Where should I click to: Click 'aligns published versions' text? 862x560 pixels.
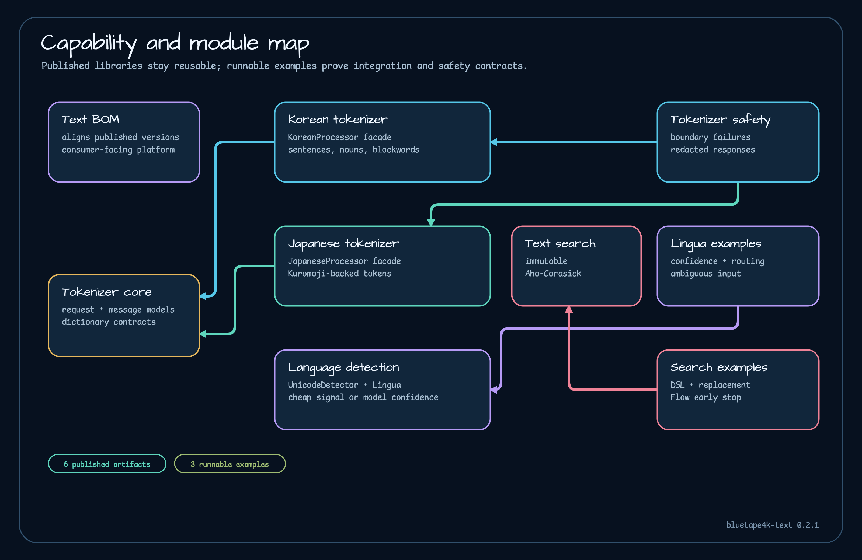[x=120, y=137]
